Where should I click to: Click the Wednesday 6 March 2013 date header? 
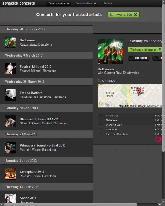coord(46,55)
